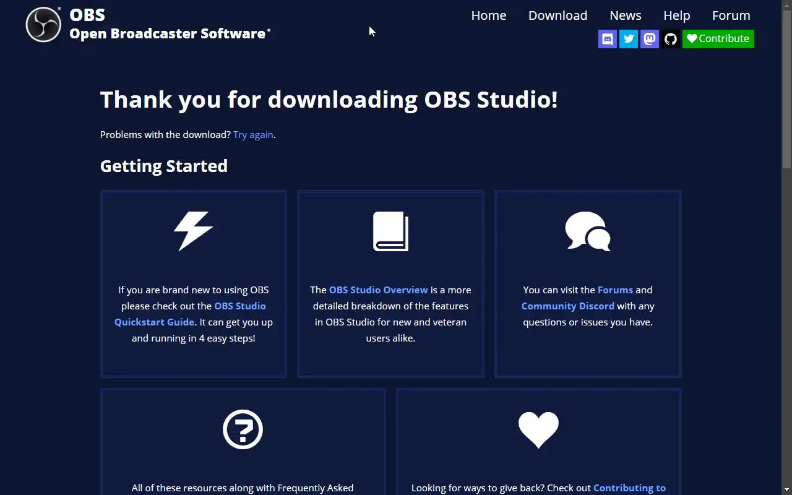Viewport: 792px width, 495px height.
Task: Click the text "and running in 4 easy steps!"
Action: [193, 338]
